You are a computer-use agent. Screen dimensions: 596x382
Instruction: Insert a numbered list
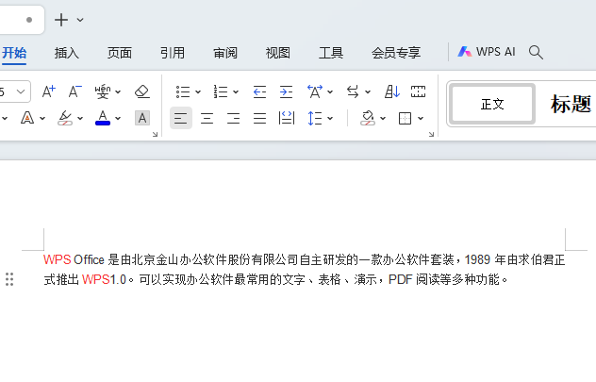click(221, 91)
